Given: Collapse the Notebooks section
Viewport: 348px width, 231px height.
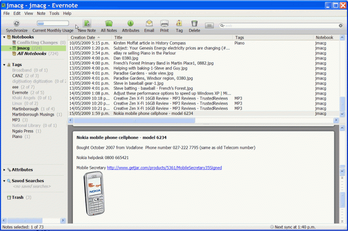Looking at the screenshot, I should click(4, 37).
